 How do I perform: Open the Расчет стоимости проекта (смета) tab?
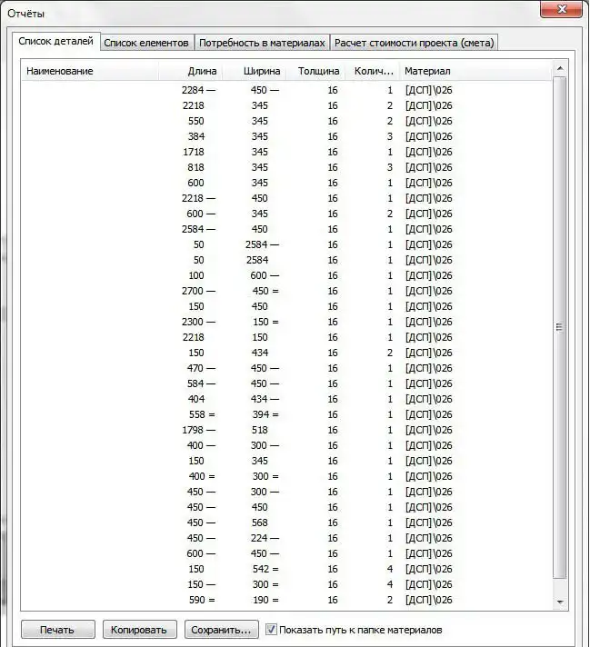414,43
